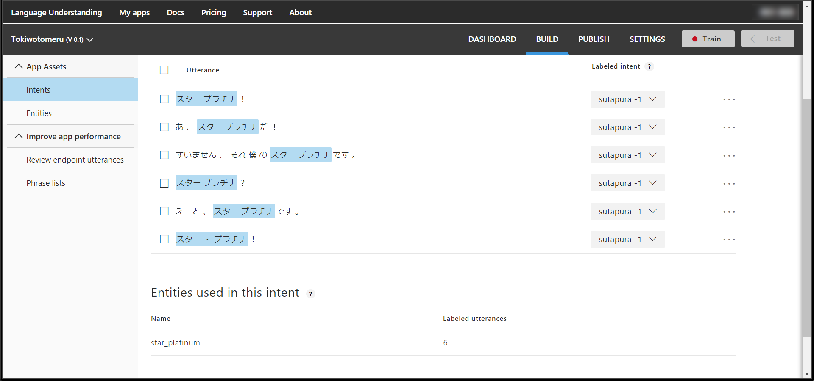
Task: Open About in top navigation
Action: (300, 13)
